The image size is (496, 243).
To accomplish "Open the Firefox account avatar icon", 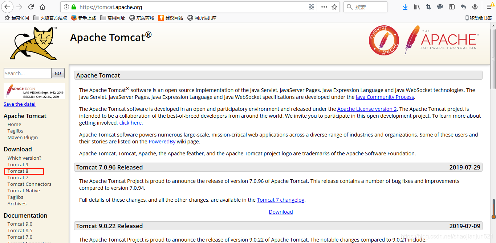I will click(475, 7).
